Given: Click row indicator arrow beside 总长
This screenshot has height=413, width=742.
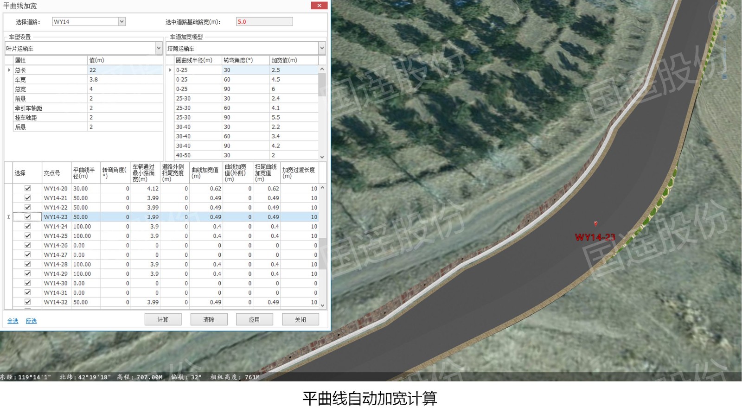Looking at the screenshot, I should tap(9, 70).
